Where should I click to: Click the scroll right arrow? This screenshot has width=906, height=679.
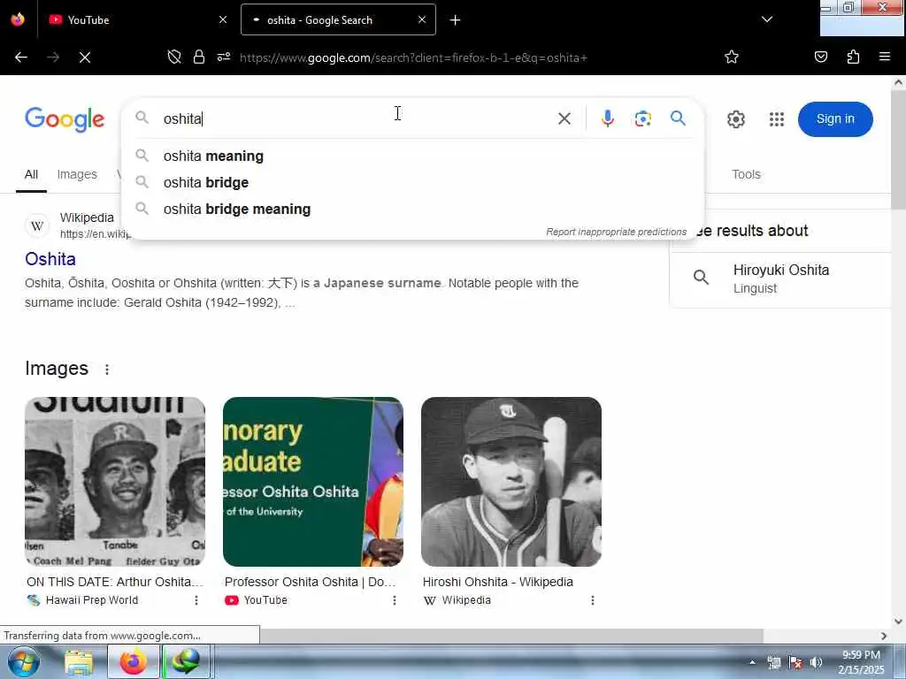(x=884, y=636)
